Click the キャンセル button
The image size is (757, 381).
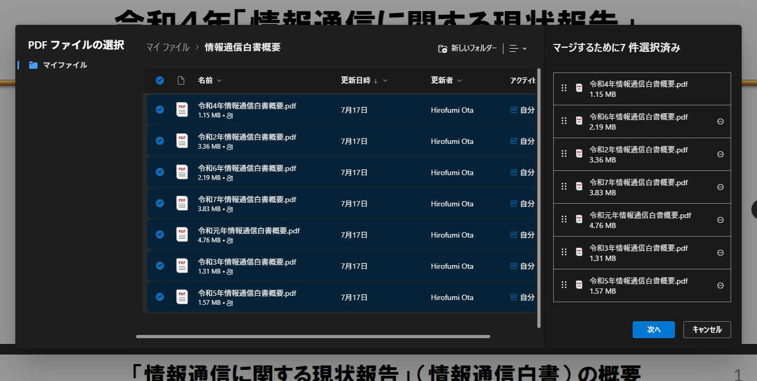(707, 329)
